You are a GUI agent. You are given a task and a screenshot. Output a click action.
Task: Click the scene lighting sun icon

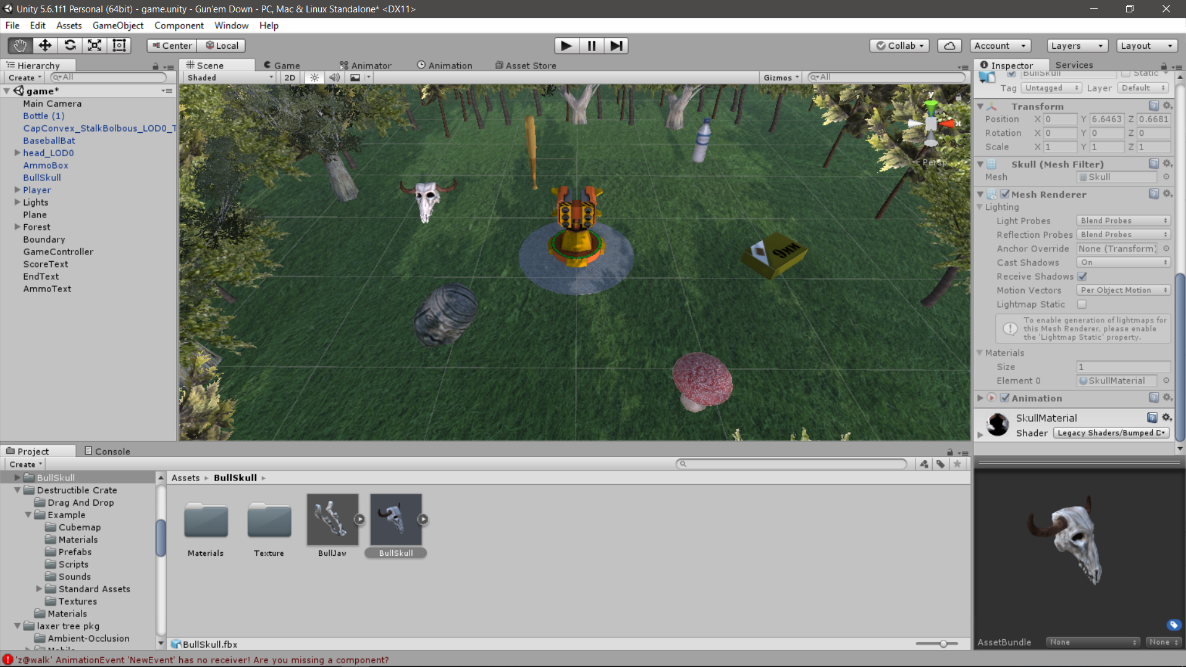314,77
